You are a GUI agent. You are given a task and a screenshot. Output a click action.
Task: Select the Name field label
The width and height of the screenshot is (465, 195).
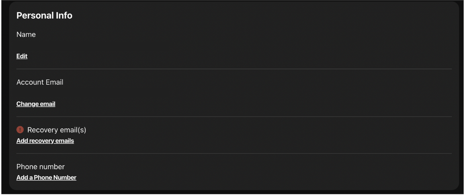tap(26, 34)
